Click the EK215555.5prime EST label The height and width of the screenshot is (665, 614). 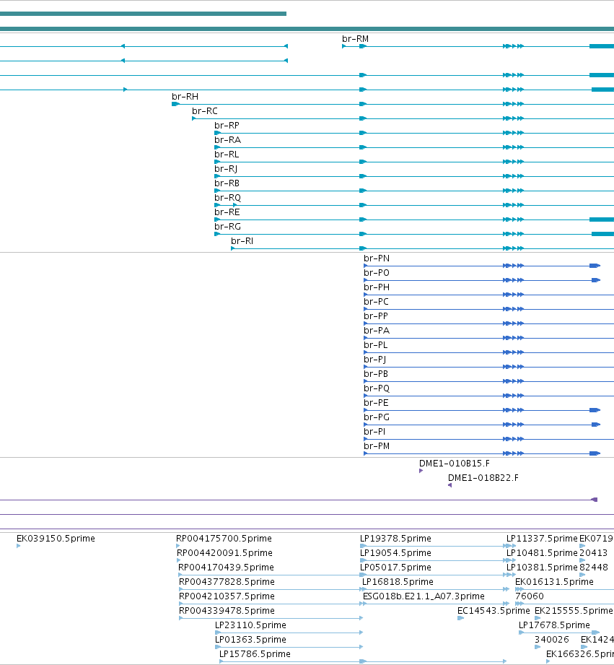[574, 610]
